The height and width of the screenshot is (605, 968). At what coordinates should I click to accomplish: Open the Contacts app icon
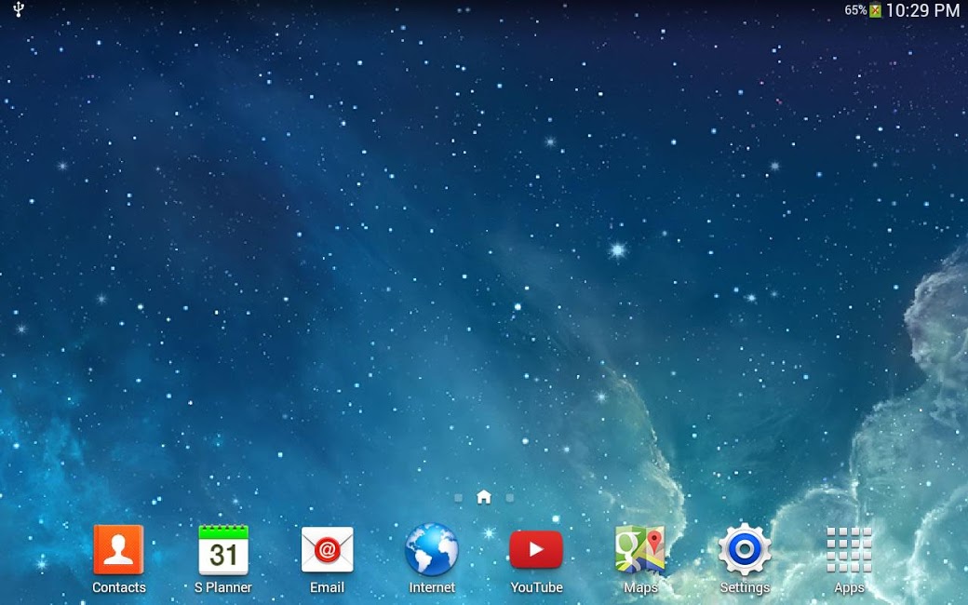(118, 549)
